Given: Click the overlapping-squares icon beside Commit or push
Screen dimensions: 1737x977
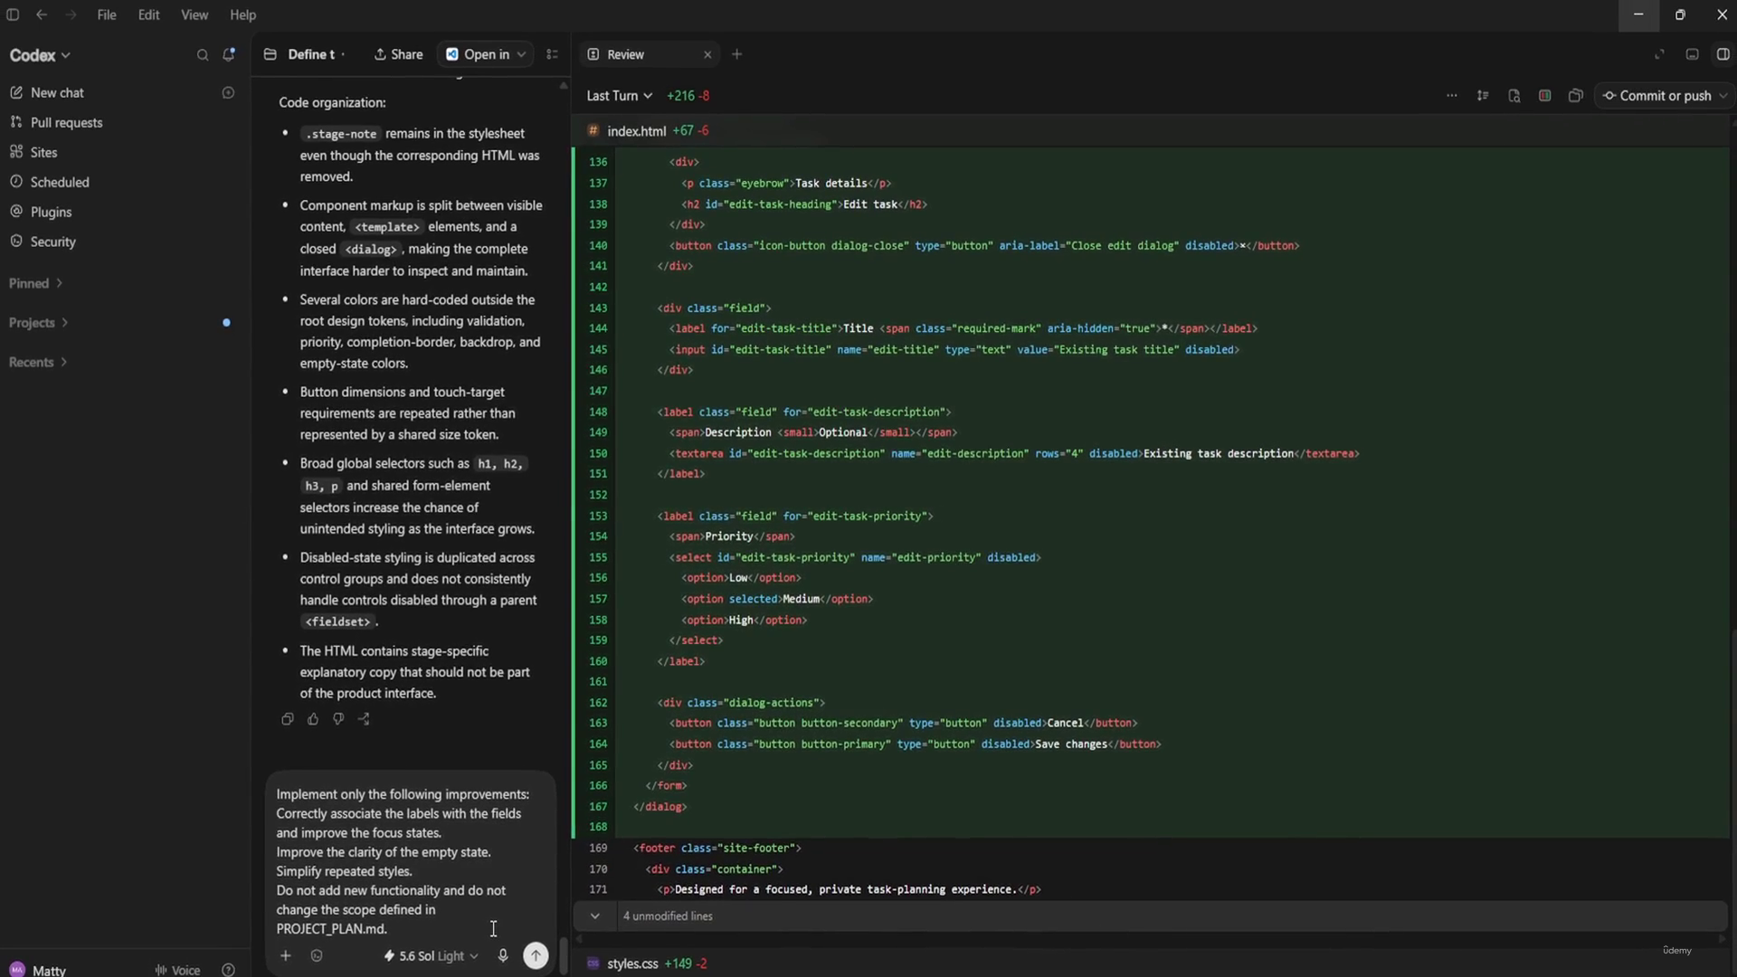Looking at the screenshot, I should point(1575,96).
